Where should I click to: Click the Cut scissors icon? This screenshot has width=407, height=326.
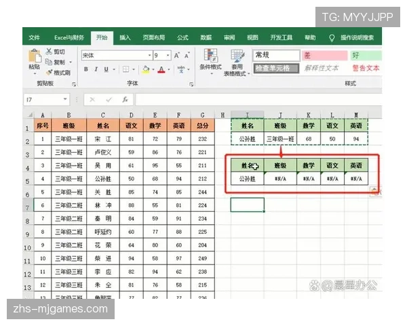click(49, 52)
